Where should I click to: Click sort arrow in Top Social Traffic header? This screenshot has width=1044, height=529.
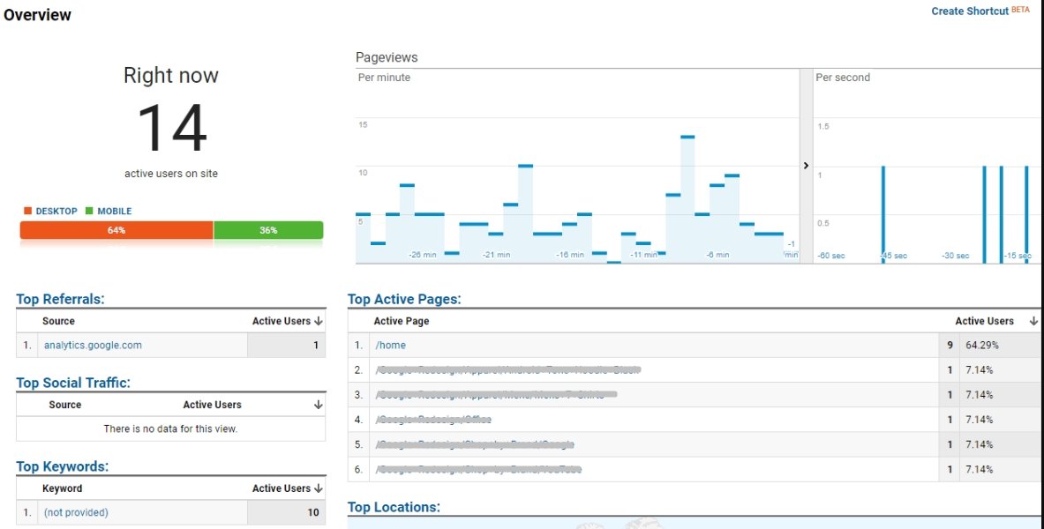[318, 406]
